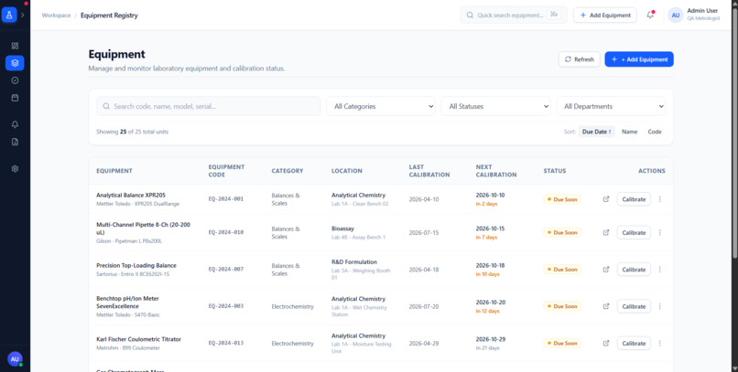The width and height of the screenshot is (738, 372).
Task: Calibrate the Karl Fischer Coulometric Titrator
Action: click(x=634, y=344)
